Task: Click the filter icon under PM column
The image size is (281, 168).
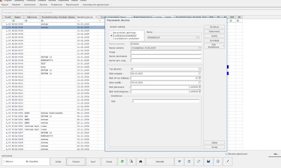Action: 238,21
